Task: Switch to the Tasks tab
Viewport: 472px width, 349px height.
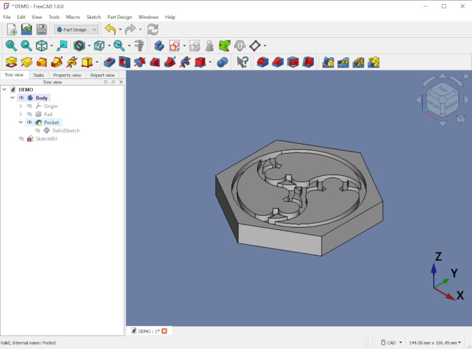Action: (38, 75)
